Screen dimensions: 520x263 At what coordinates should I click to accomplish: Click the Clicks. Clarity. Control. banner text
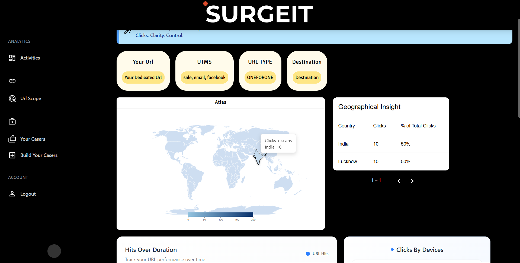click(x=159, y=35)
